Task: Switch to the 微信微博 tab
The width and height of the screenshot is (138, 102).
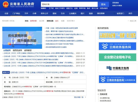Action: coord(101,14)
